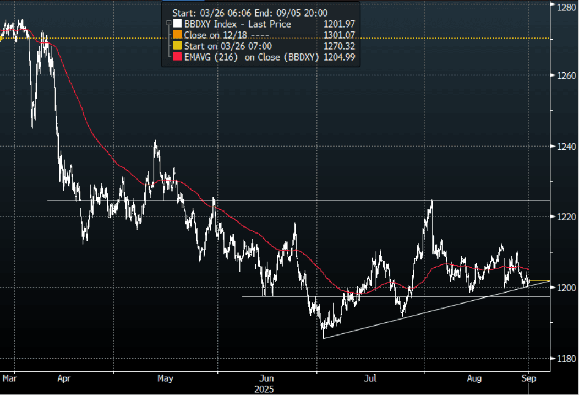
Task: Click the Aug label on time axis
Action: point(474,378)
